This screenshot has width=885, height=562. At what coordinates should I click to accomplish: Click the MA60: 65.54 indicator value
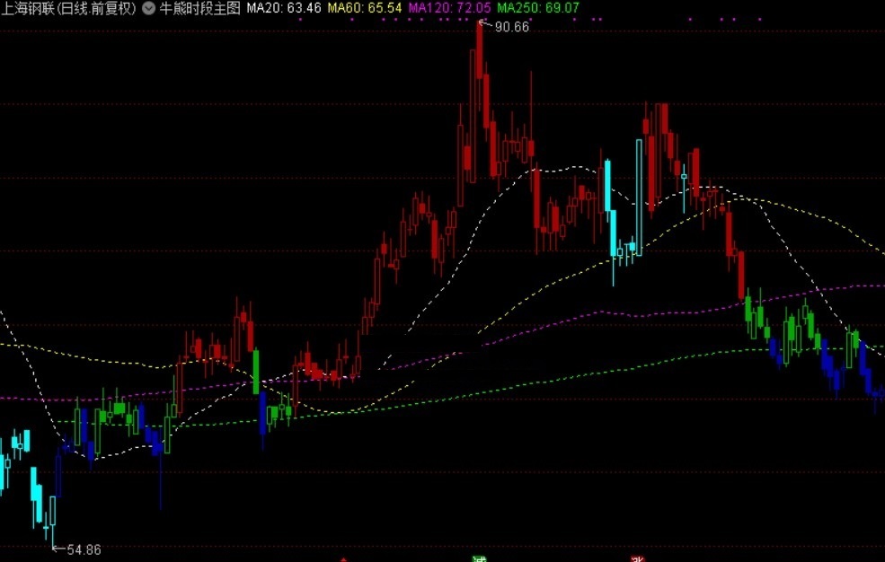pyautogui.click(x=365, y=8)
